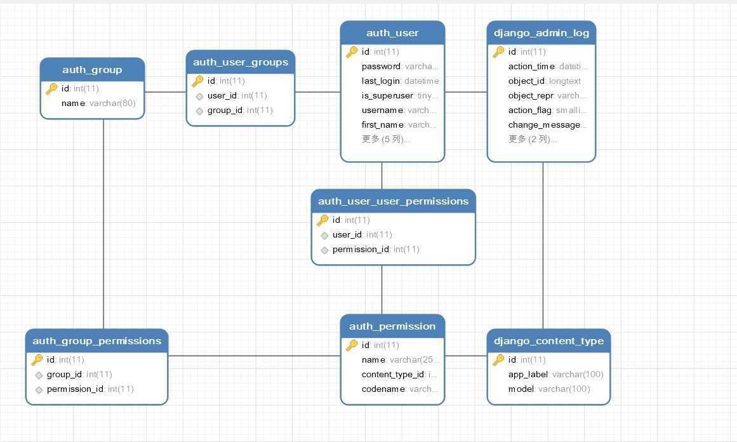Image resolution: width=737 pixels, height=442 pixels.
Task: Click diamond icon beside group_id in auth_user_groups
Action: click(199, 111)
